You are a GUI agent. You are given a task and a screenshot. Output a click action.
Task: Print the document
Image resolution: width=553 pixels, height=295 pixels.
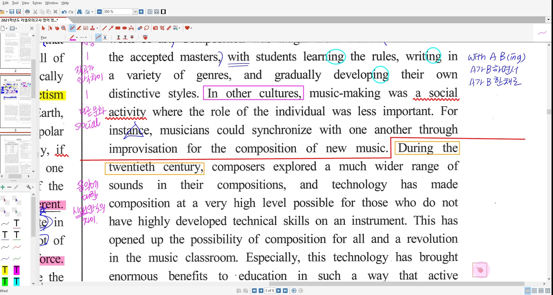click(27, 12)
